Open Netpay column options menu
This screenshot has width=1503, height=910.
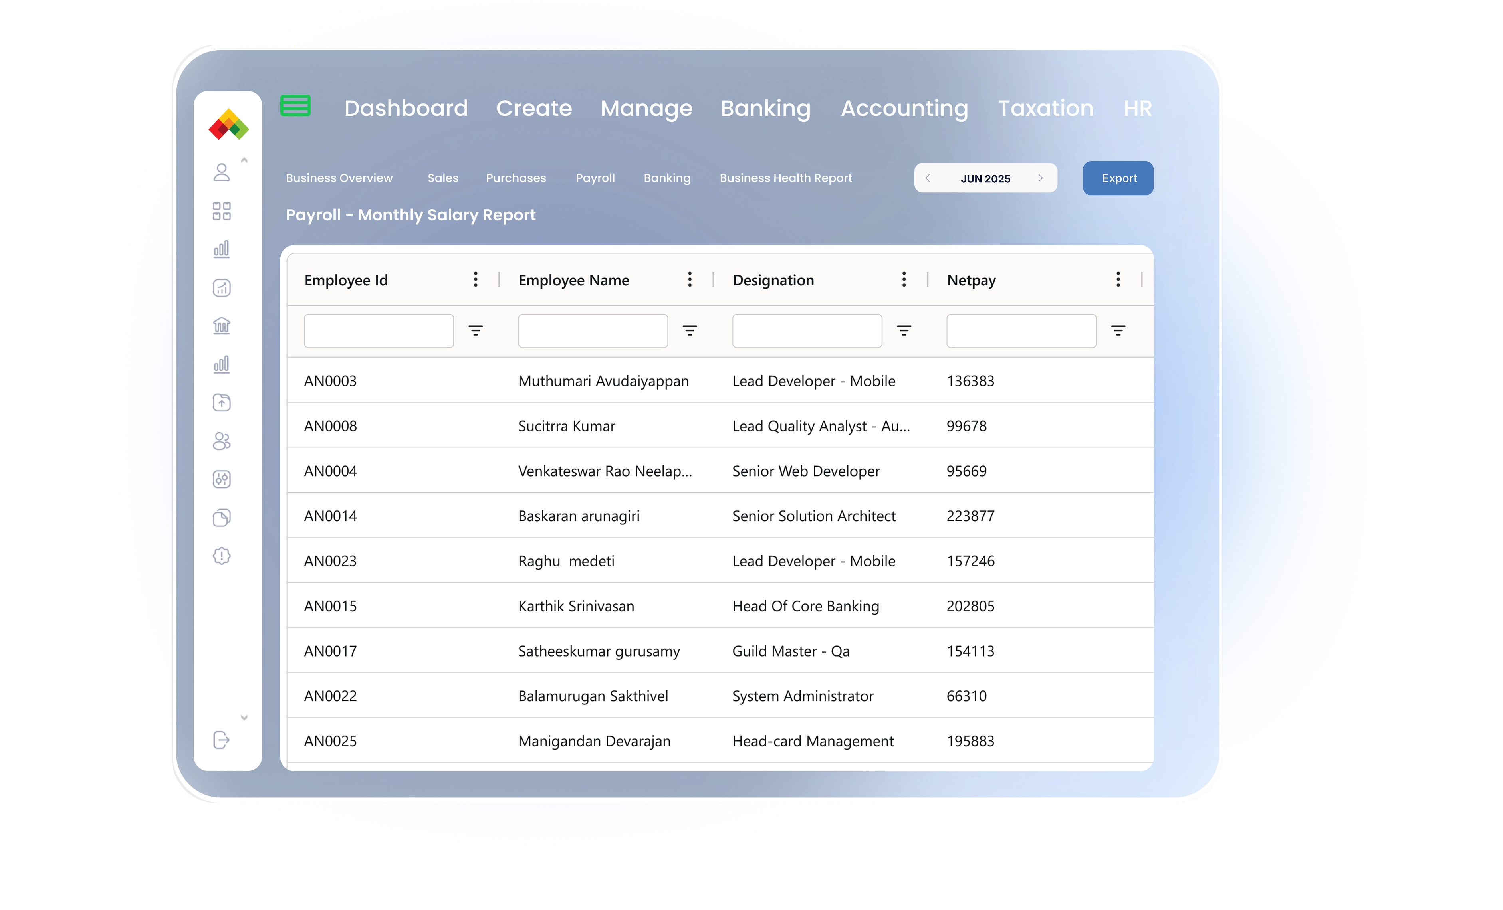click(x=1118, y=280)
